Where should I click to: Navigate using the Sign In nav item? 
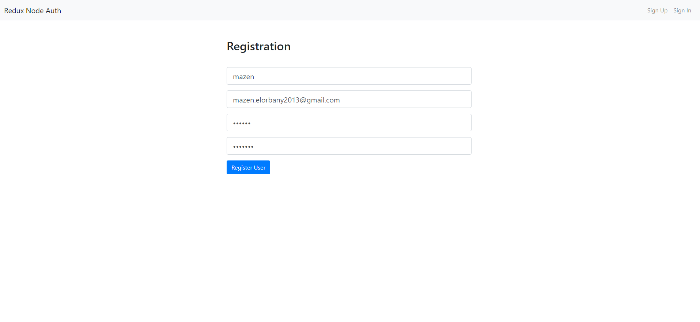click(x=682, y=10)
